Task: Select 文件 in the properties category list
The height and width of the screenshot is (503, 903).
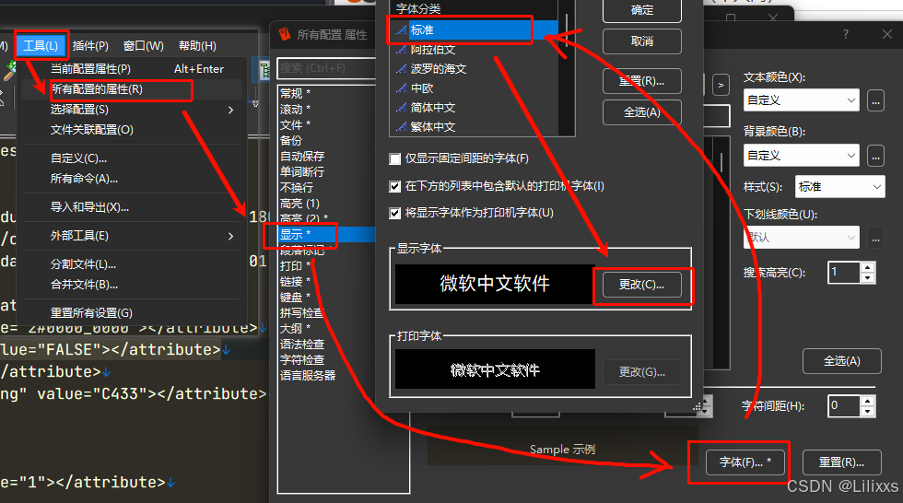Action: 295,124
